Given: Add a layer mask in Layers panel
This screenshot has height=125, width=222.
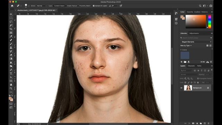Looking at the screenshot, I should click(x=193, y=124).
